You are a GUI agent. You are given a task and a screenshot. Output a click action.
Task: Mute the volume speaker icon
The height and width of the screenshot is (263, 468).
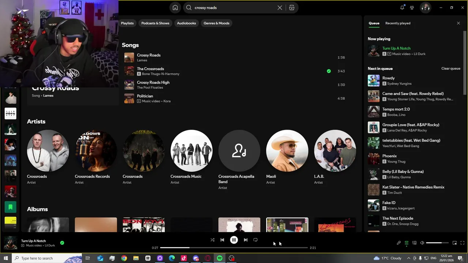(422, 243)
